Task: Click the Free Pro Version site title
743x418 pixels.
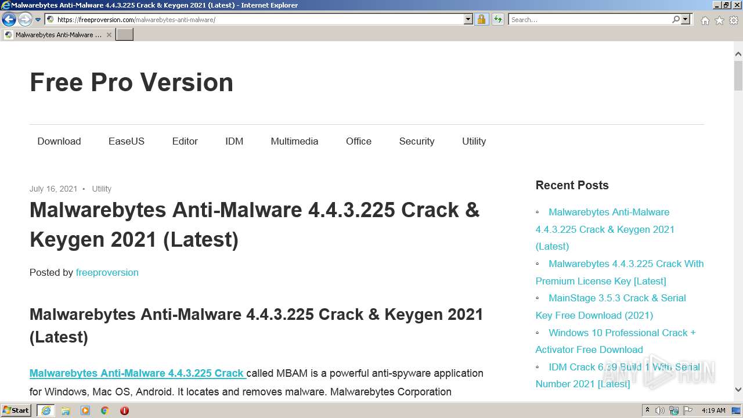Action: (x=131, y=82)
